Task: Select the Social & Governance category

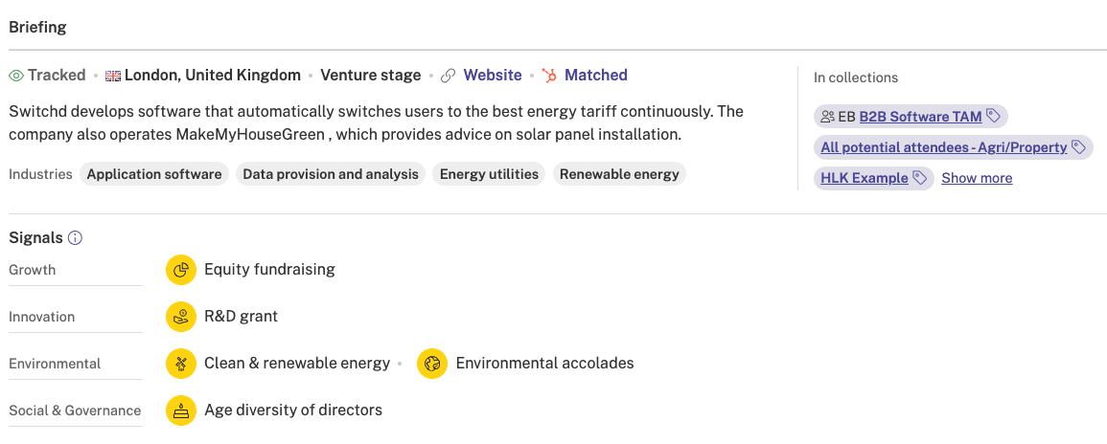Action: tap(76, 411)
